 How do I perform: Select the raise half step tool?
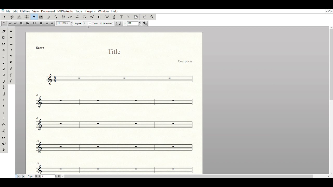[x=4, y=125]
